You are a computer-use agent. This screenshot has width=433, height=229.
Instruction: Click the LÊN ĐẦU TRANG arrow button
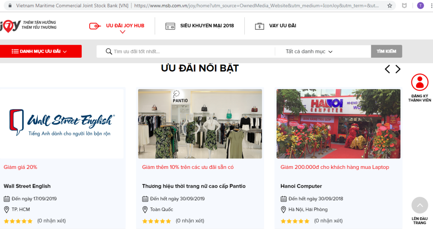pyautogui.click(x=420, y=205)
